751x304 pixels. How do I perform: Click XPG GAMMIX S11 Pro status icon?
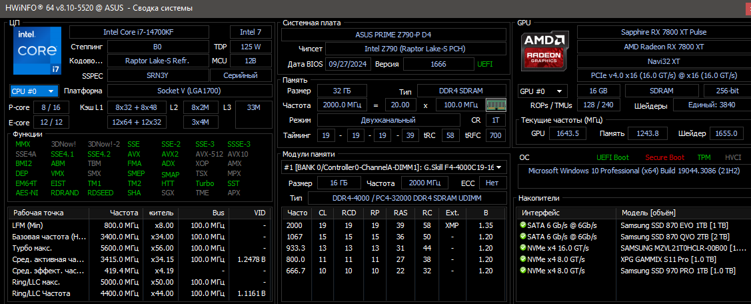(x=523, y=259)
